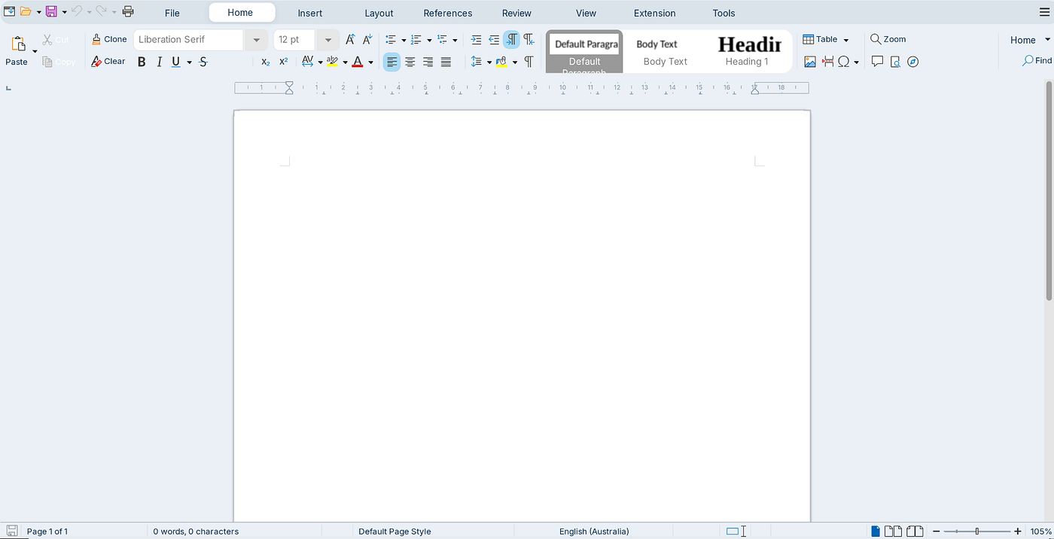Image resolution: width=1054 pixels, height=539 pixels.
Task: Switch to the View tab
Action: (586, 13)
